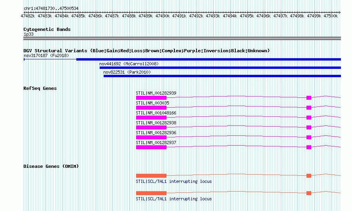Screen dimensions: 352x211
Task: Click the 47489k ruler tick label
Action: (x=146, y=16)
